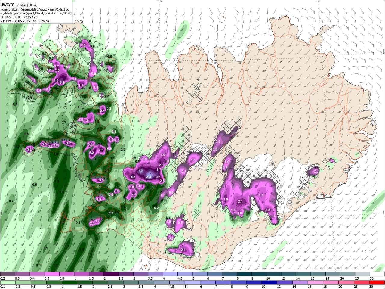Click the bright pink swatch between 0.5 and 0.8 in upper legend

click(52, 274)
